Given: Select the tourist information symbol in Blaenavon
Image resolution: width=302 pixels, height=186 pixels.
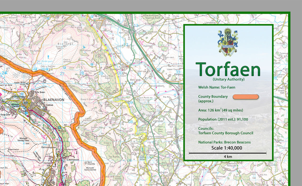Looking at the screenshot, I should pyautogui.click(x=26, y=113).
